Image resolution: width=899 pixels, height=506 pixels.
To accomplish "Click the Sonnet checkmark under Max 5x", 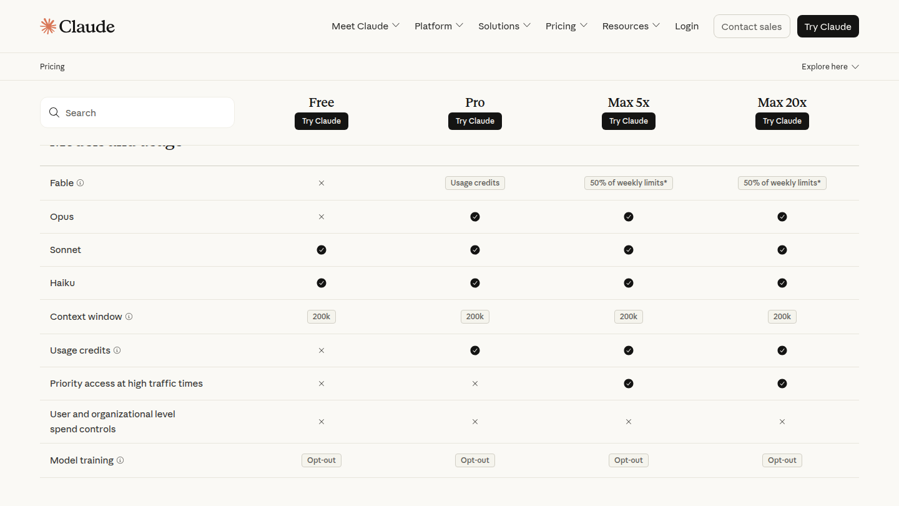I will (629, 250).
